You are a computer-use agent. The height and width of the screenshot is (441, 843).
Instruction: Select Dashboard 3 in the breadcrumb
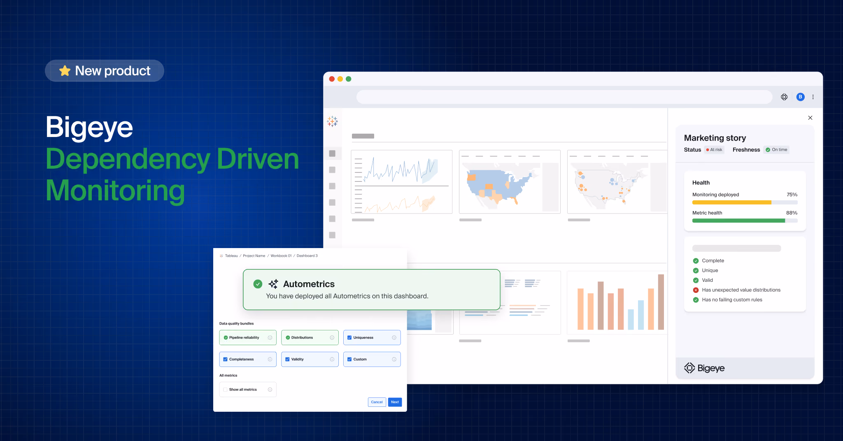coord(307,256)
